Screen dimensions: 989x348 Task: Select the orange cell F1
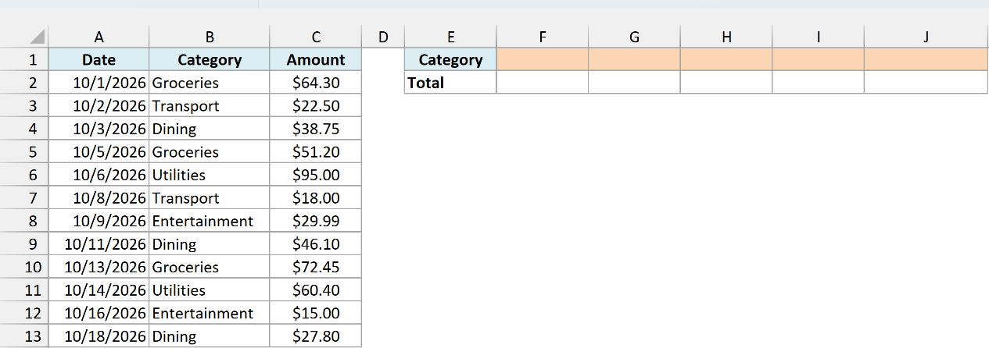(x=543, y=59)
